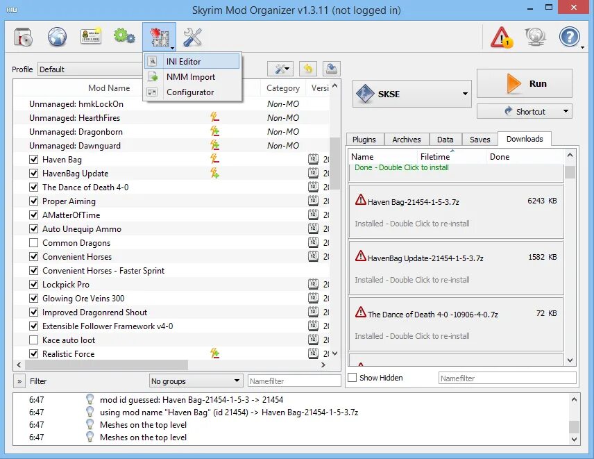Open the Nexus globe browser icon
Viewport: 594px width, 459px height.
(x=57, y=37)
